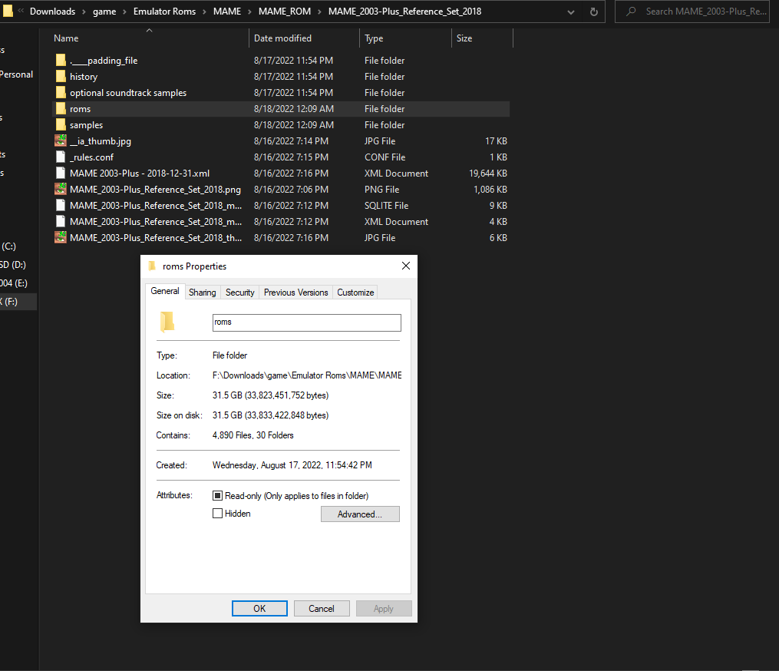
Task: Enable the Hidden attribute checkbox
Action: tap(217, 514)
